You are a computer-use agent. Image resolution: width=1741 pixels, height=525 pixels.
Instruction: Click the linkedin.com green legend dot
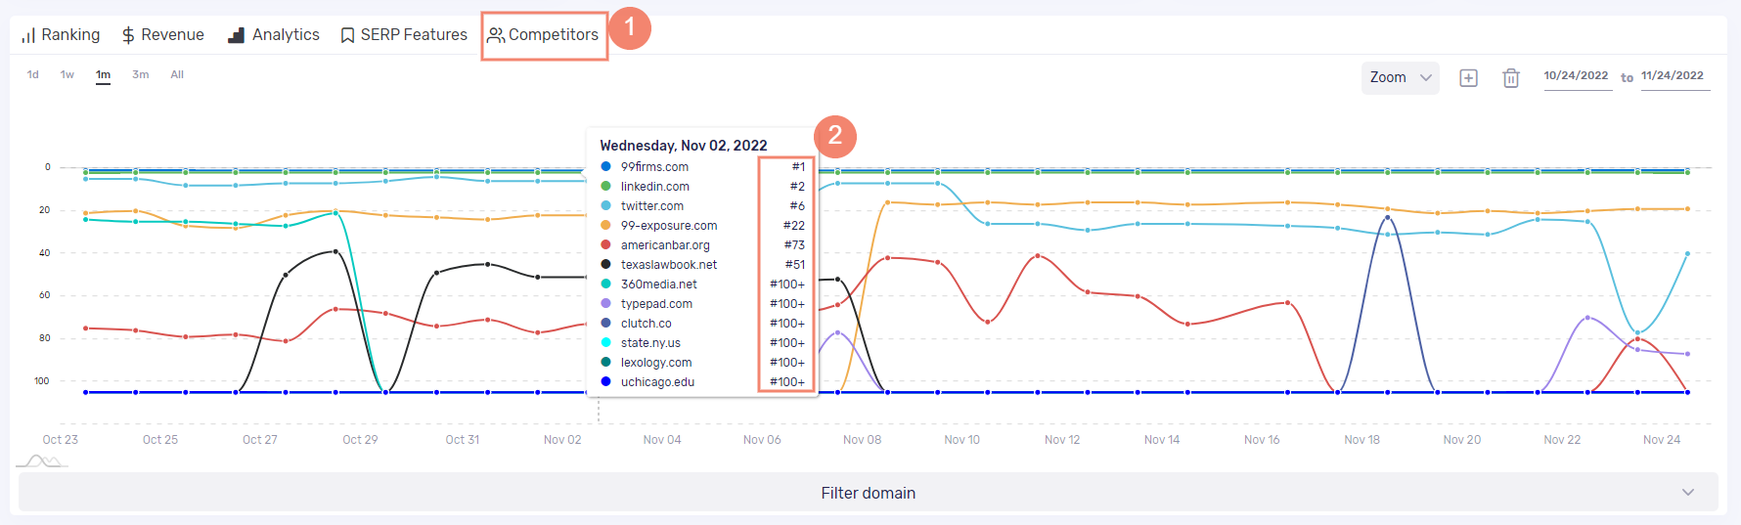[606, 187]
